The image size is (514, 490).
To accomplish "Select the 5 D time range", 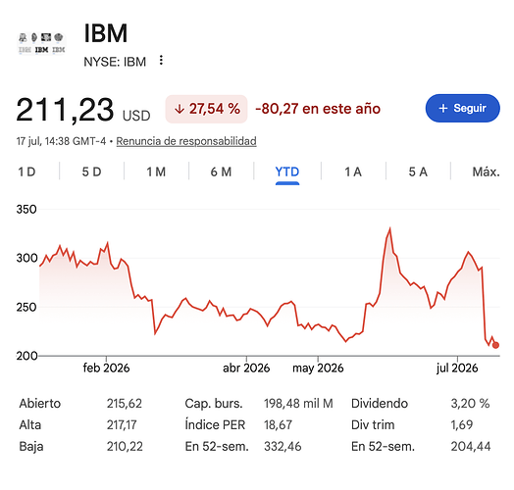I will pyautogui.click(x=91, y=171).
